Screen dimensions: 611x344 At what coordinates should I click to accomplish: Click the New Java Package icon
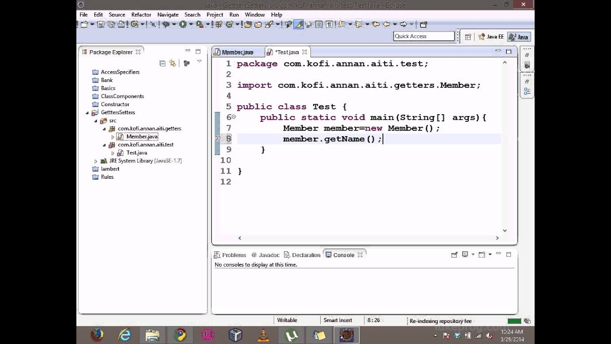[219, 24]
